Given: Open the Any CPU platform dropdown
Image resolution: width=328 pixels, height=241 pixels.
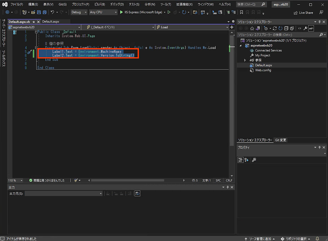Looking at the screenshot, I should [x=103, y=12].
